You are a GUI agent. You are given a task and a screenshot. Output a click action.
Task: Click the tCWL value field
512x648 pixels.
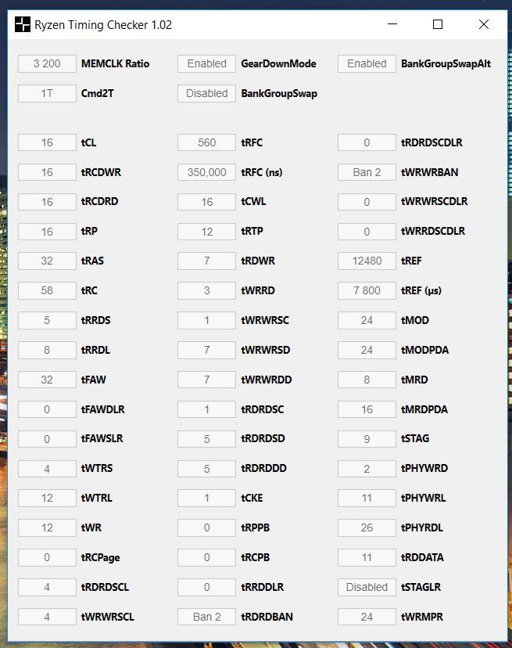point(207,202)
